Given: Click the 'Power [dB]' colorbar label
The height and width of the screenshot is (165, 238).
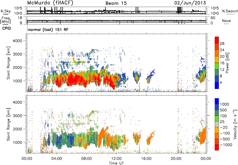Looking at the screenshot, I should point(227,63).
